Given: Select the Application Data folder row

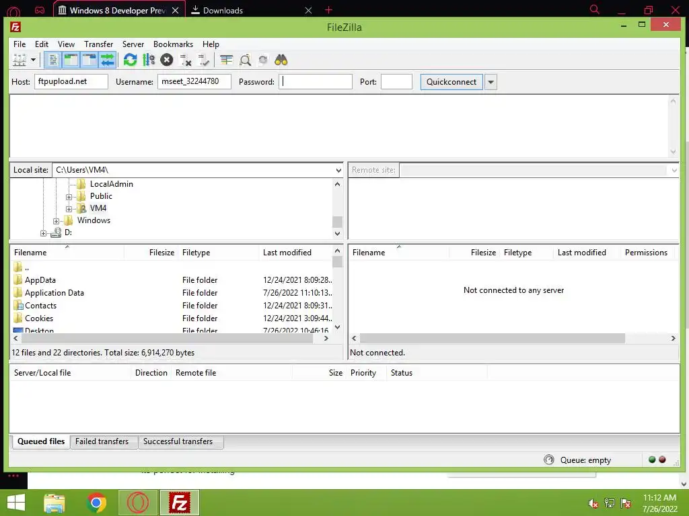Looking at the screenshot, I should tap(172, 293).
